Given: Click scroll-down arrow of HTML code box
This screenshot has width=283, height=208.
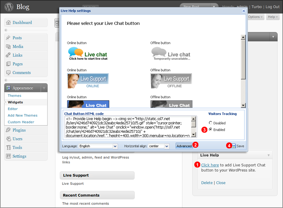Looking at the screenshot, I should tap(194, 135).
